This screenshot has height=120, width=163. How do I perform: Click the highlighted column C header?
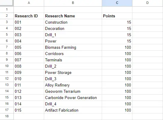click(x=117, y=3)
